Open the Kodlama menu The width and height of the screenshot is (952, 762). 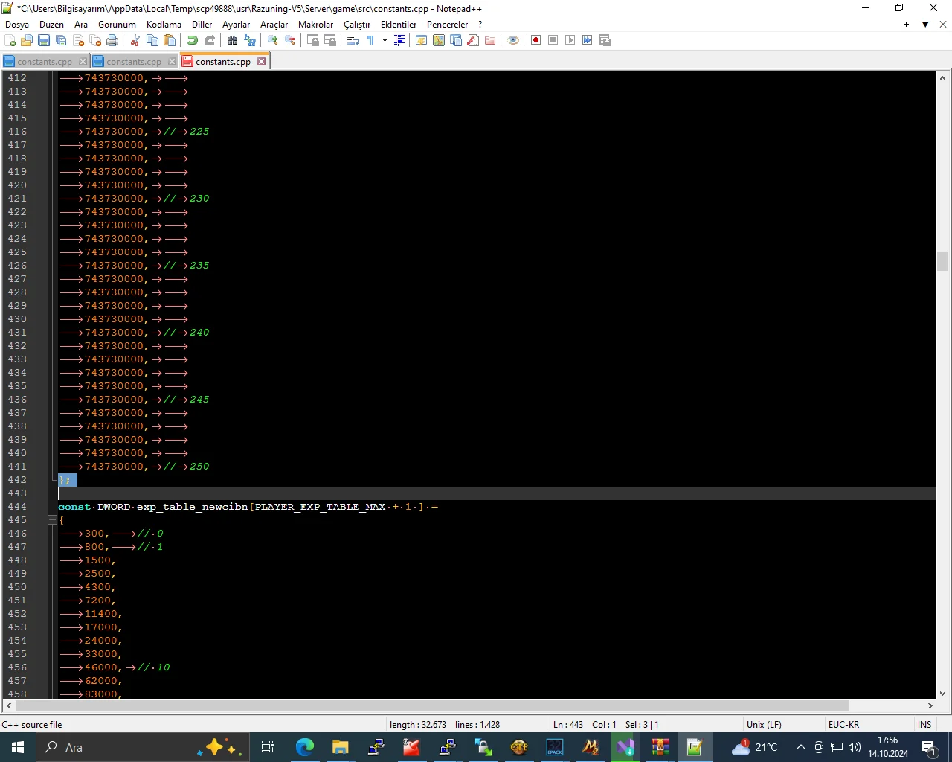[164, 25]
